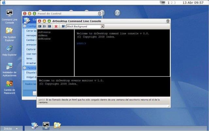Click the getId help description text

[x=99, y=101]
